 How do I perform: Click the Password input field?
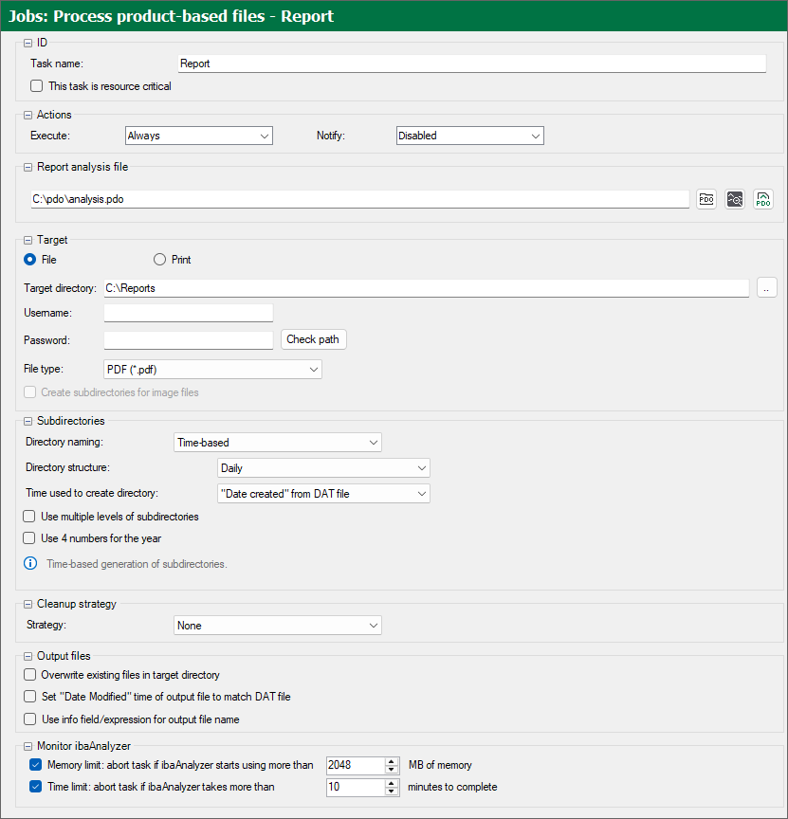[189, 340]
